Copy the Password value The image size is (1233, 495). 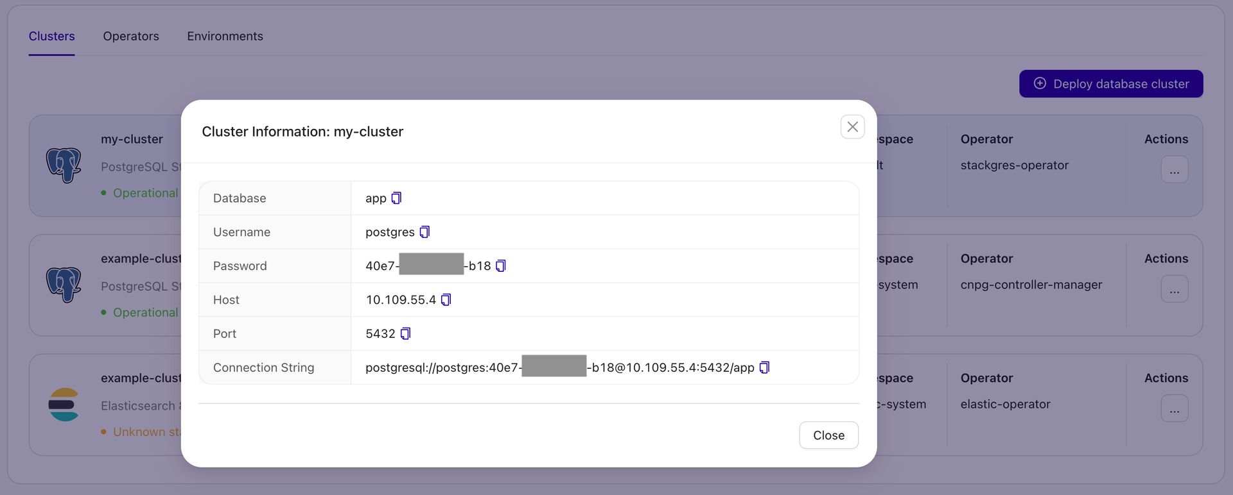point(501,266)
